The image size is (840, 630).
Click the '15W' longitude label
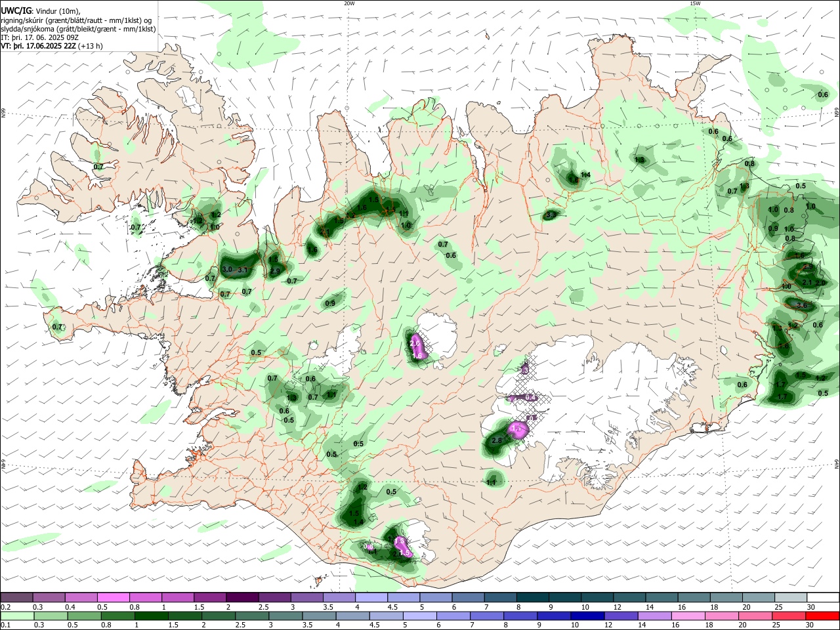pyautogui.click(x=695, y=3)
